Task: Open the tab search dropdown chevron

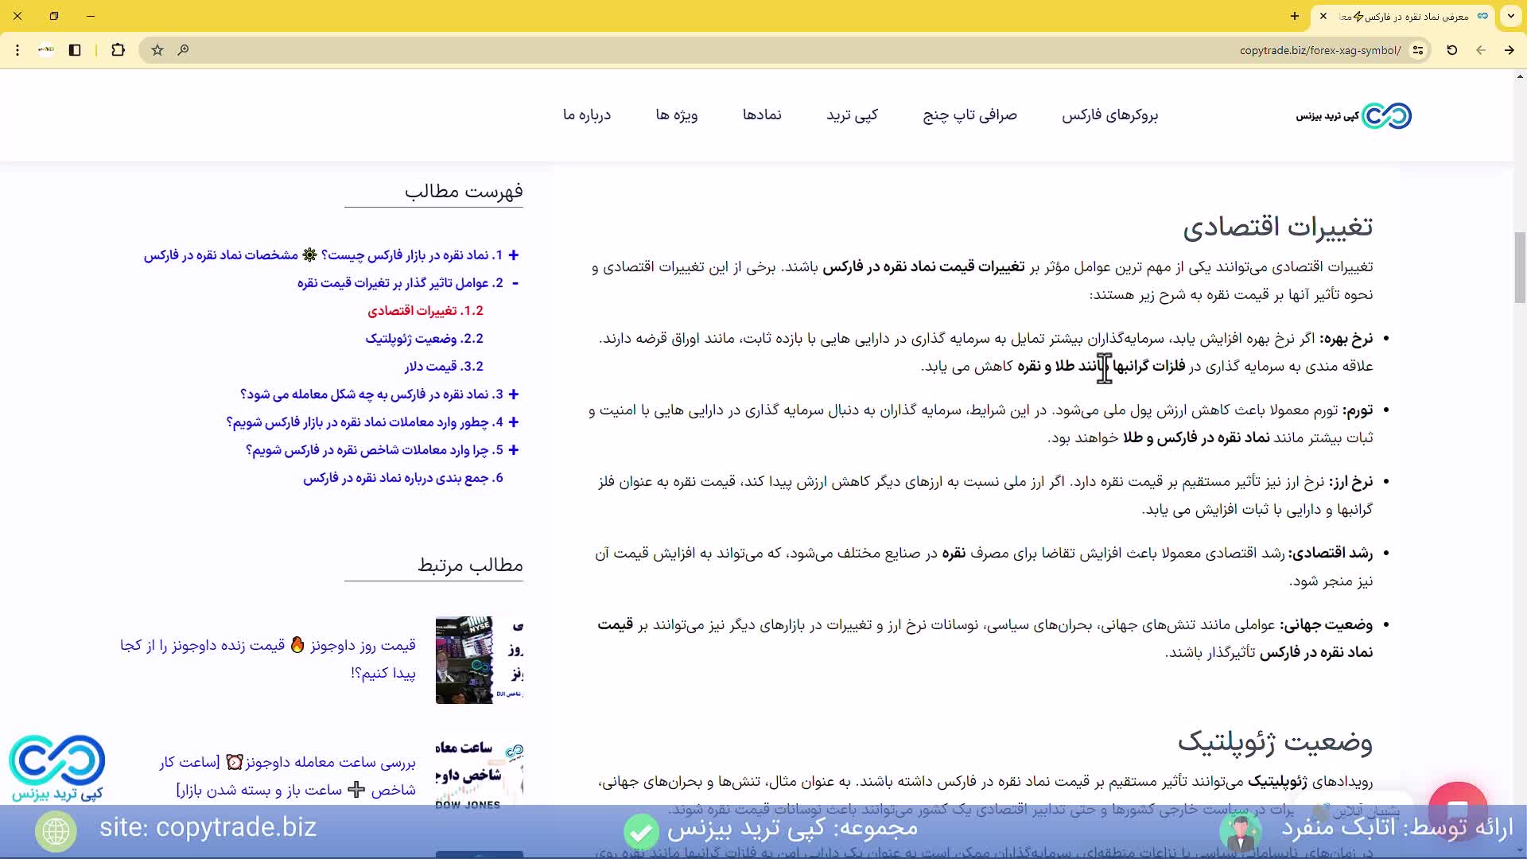Action: pyautogui.click(x=1510, y=16)
